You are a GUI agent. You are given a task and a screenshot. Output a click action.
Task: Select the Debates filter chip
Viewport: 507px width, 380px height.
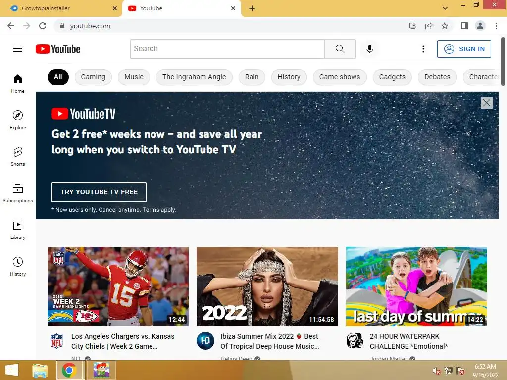pos(437,77)
